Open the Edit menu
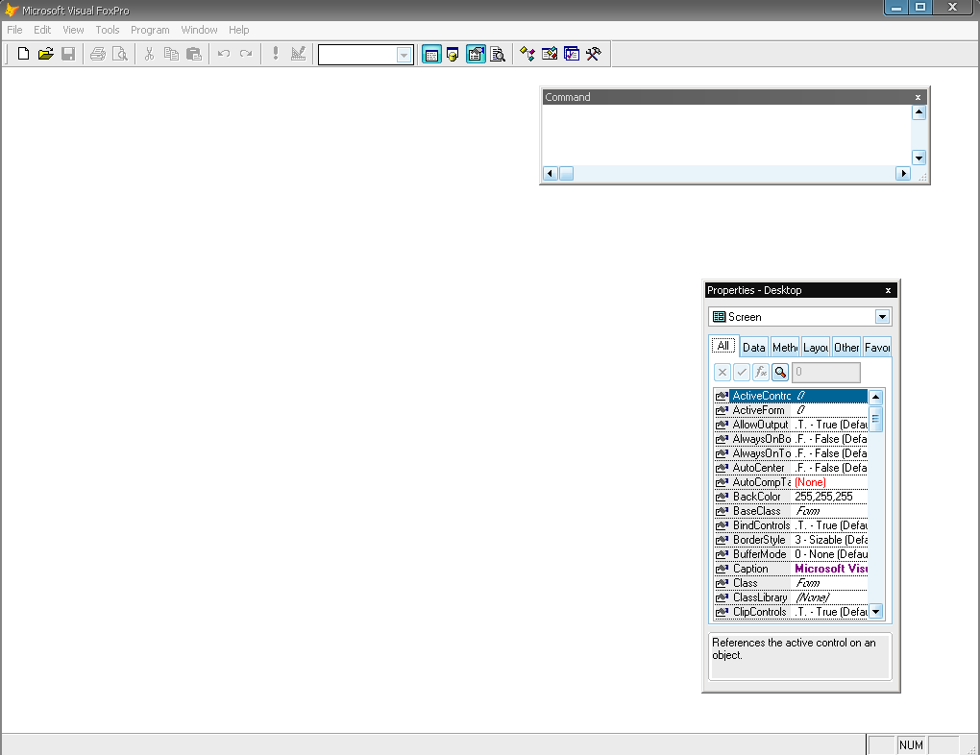This screenshot has width=980, height=755. [42, 30]
